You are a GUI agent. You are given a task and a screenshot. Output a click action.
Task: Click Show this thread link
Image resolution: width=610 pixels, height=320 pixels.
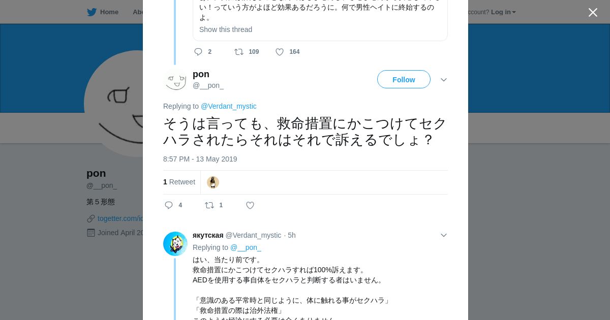[x=226, y=29]
